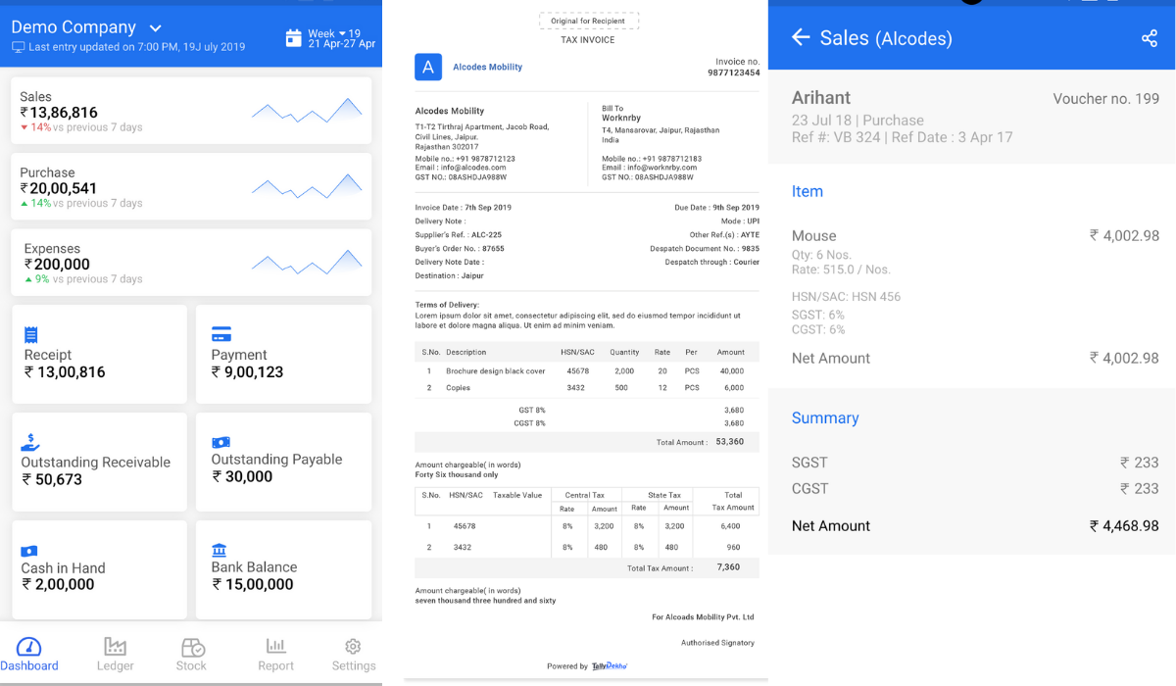View the Sales trend sparkline chart

tap(307, 108)
